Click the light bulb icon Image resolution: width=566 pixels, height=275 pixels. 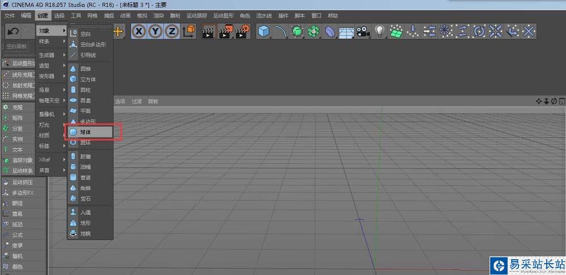(x=379, y=32)
